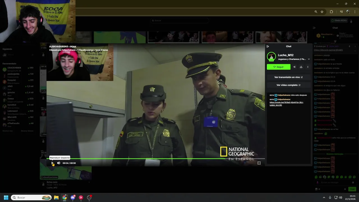Share the clip via share icon
Image resolution: width=359 pixels, height=202 pixels.
(x=294, y=67)
